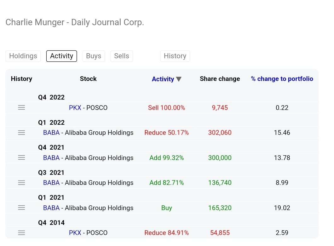
Task: Click the Stock column header
Action: pos(88,79)
